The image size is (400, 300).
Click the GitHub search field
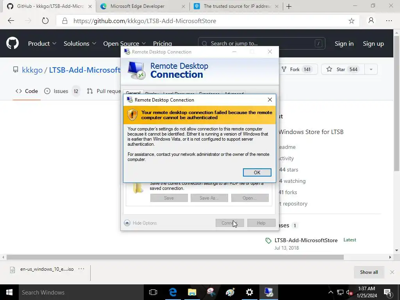tap(261, 43)
